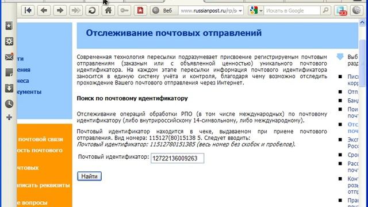The image size is (368, 207).
Task: Click the red bookmark star toolbar icon
Action: tap(140, 10)
